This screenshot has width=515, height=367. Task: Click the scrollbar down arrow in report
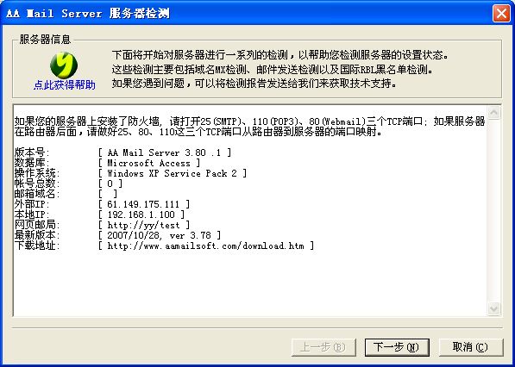tap(494, 308)
